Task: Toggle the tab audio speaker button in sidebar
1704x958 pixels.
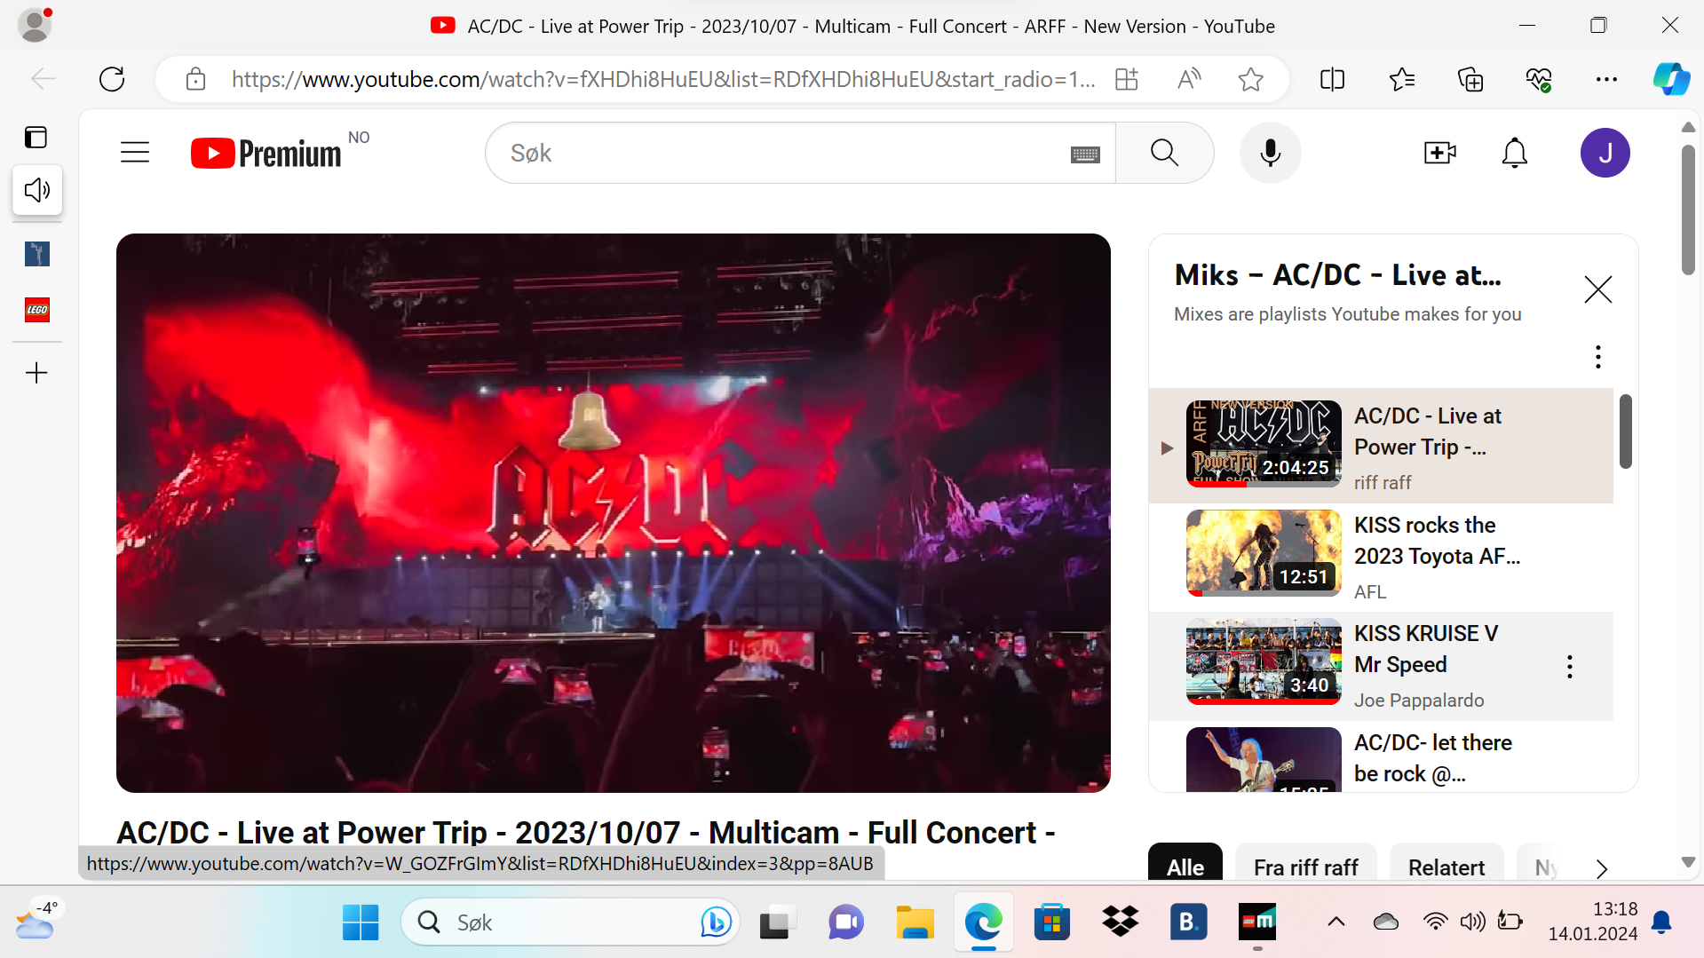Action: click(37, 190)
